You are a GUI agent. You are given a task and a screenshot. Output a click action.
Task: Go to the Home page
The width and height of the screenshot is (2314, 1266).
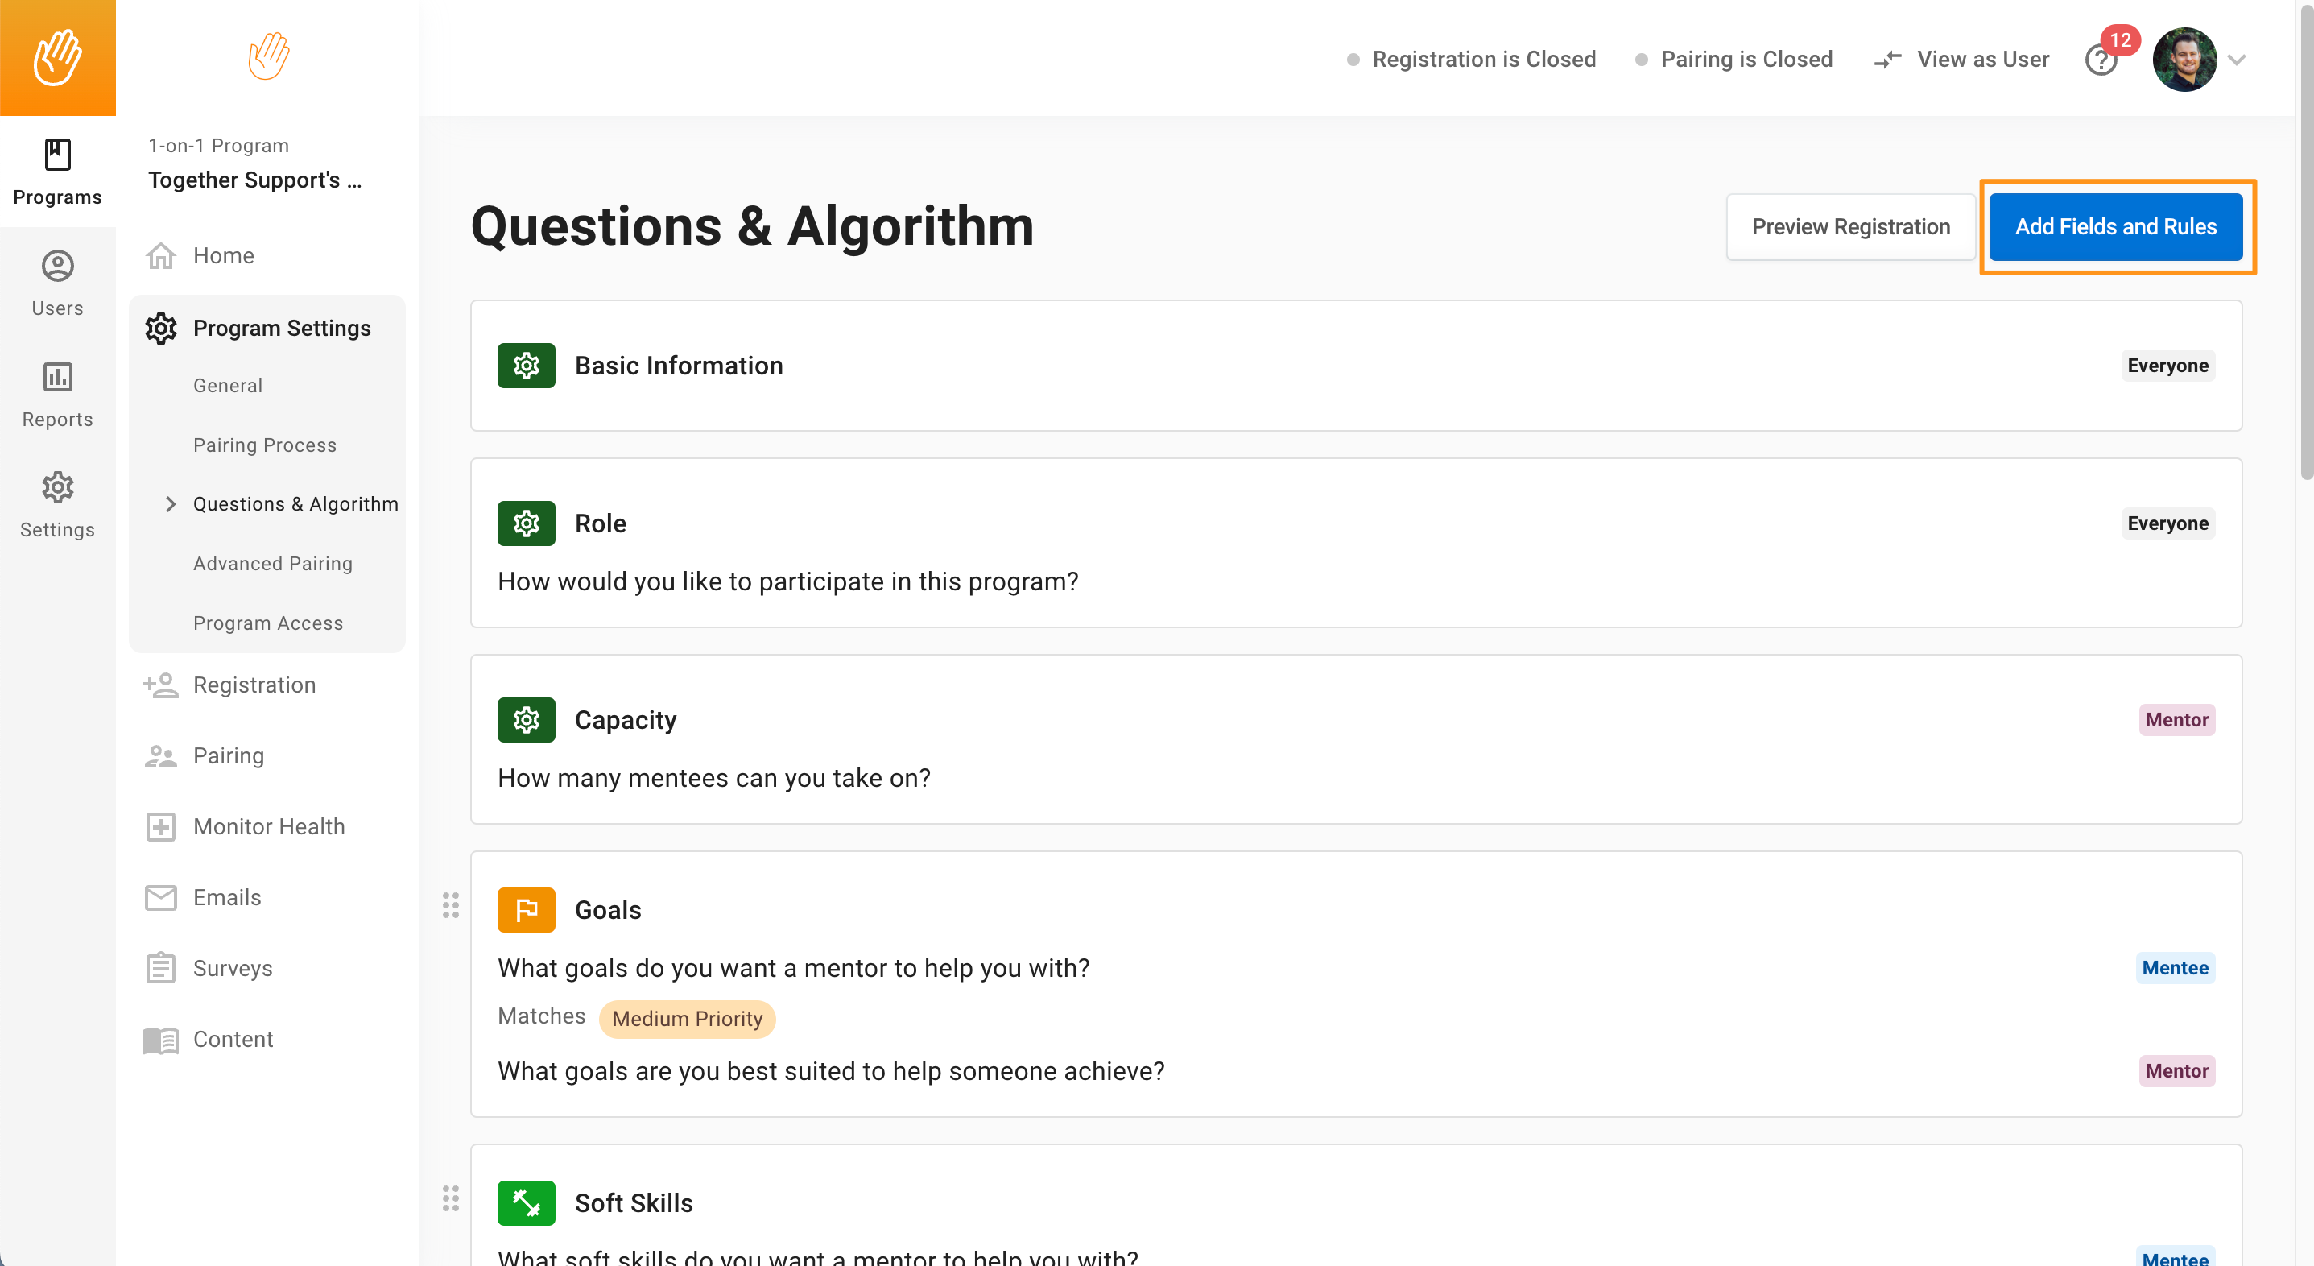click(224, 255)
